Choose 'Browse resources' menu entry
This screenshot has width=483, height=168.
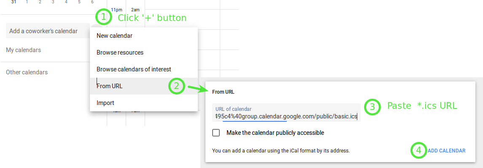click(120, 52)
